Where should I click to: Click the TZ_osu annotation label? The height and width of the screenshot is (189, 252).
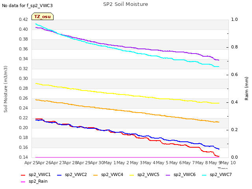pyautogui.click(x=43, y=17)
